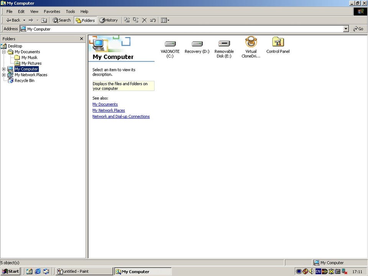Select Desktop in the folder tree
The width and height of the screenshot is (368, 276).
[x=15, y=46]
